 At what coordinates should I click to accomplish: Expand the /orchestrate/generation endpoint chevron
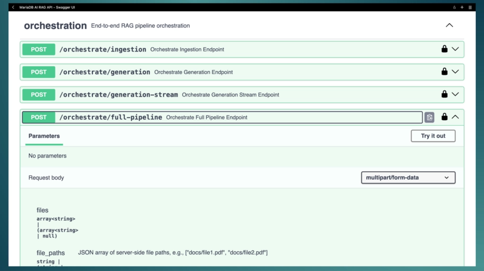455,72
